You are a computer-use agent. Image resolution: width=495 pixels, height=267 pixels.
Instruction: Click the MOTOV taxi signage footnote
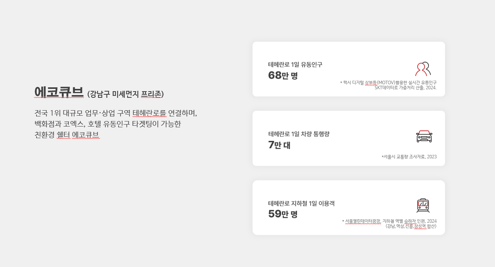click(x=388, y=83)
